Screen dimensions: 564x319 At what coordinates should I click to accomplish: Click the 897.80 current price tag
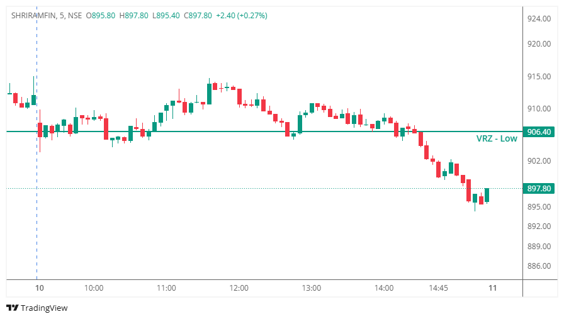pos(538,189)
